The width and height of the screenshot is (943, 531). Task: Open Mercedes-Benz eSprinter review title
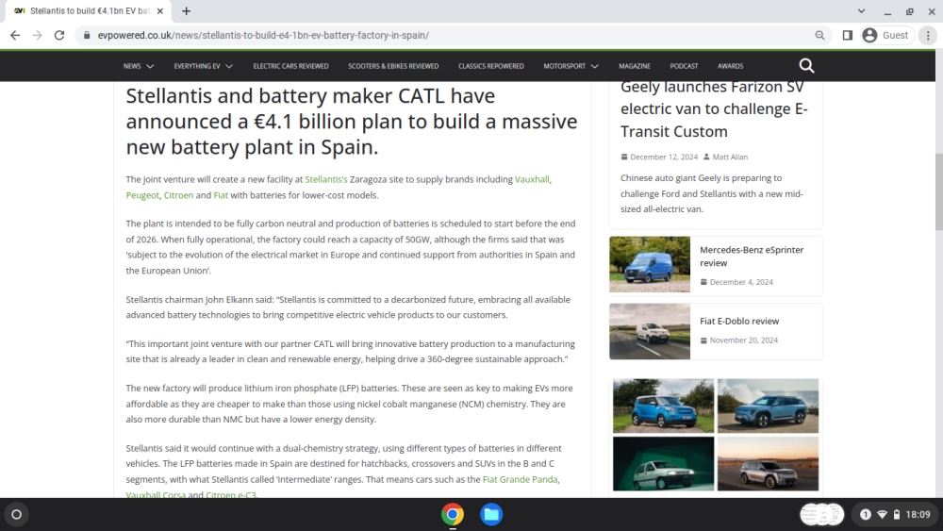[752, 257]
